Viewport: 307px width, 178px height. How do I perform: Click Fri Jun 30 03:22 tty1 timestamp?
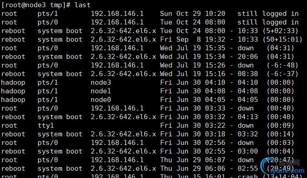click(192, 125)
